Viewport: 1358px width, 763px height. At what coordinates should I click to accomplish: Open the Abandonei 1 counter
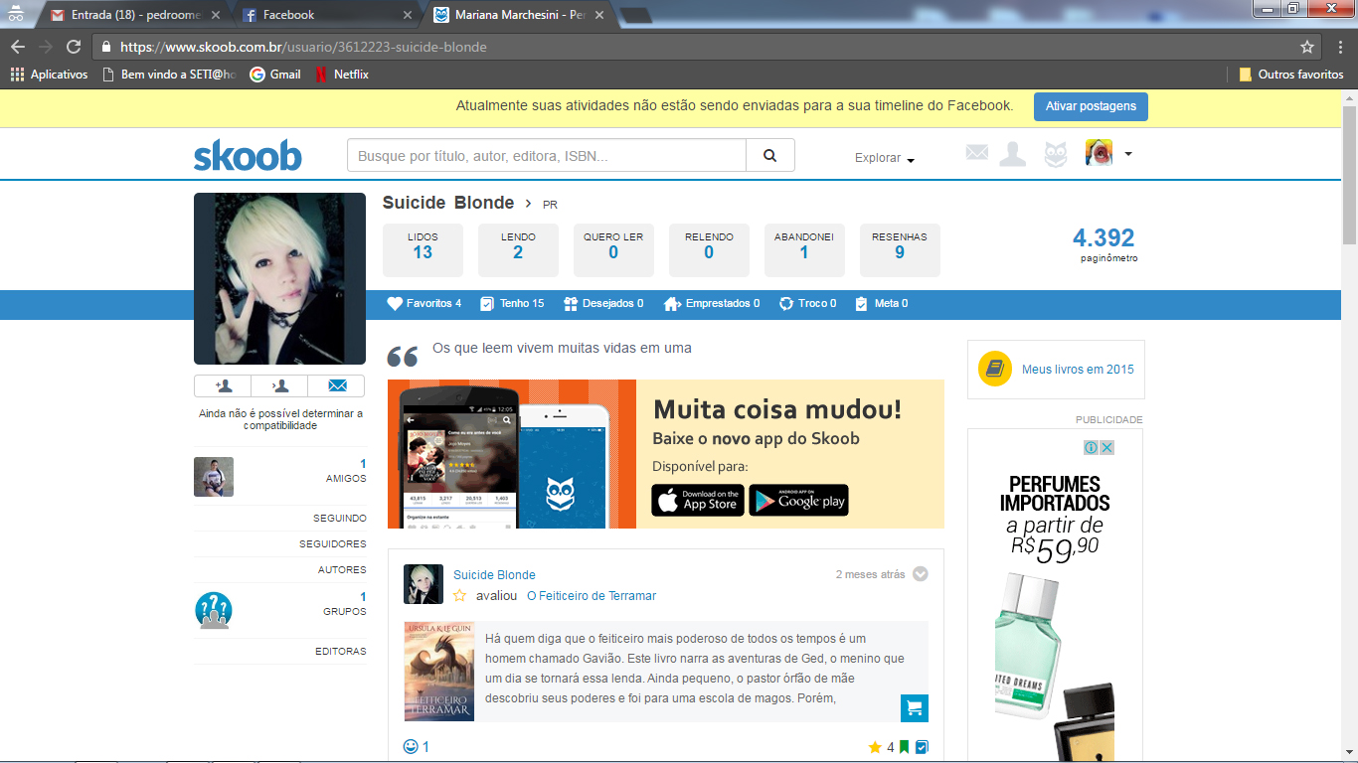point(804,249)
